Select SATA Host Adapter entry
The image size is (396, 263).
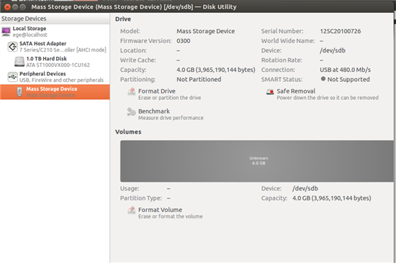click(x=55, y=47)
